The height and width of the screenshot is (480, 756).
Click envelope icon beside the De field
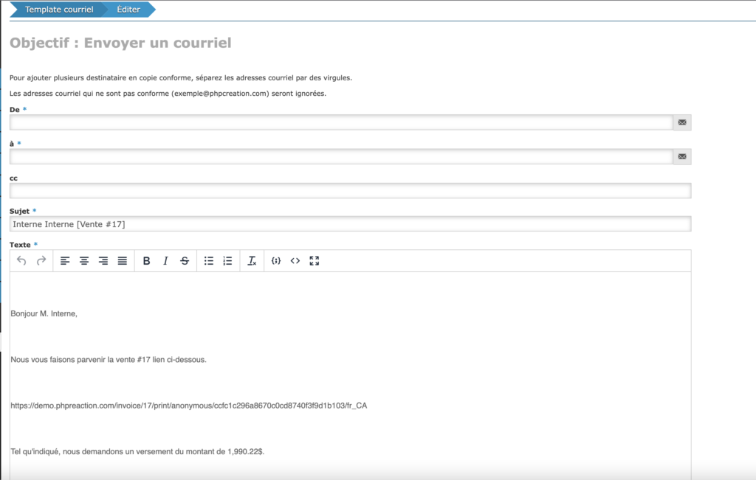click(x=682, y=122)
